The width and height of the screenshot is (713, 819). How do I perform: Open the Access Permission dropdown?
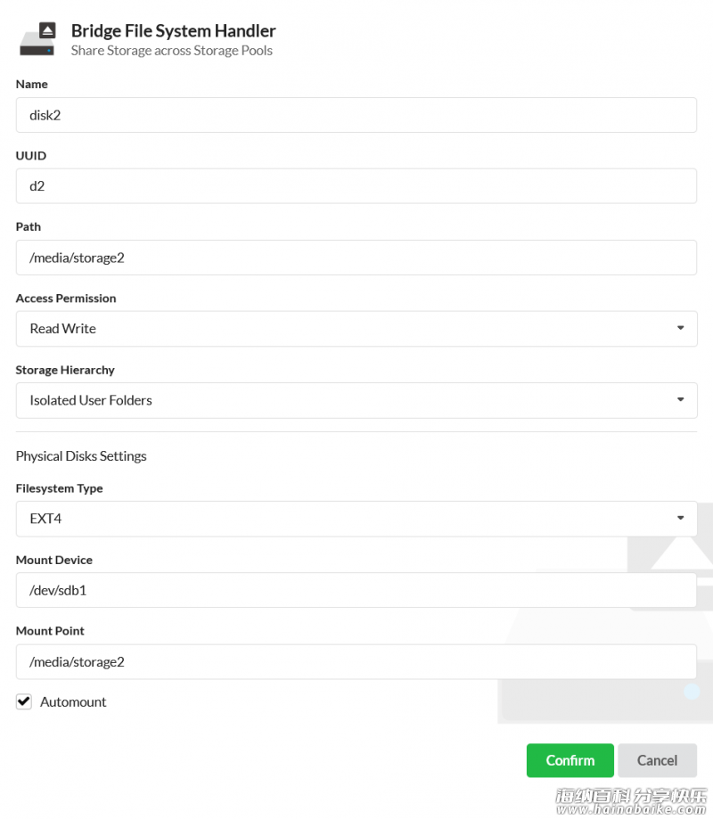pyautogui.click(x=356, y=329)
